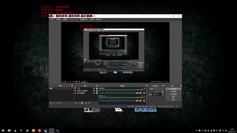
Task: Adjust the 300 ms duration stepper arrows
Action: point(163,95)
